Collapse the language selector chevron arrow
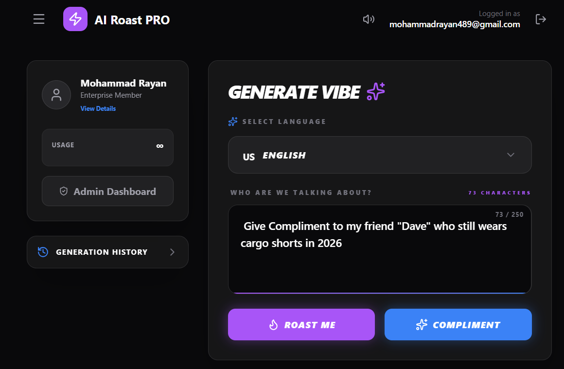Viewport: 564px width, 369px height. pyautogui.click(x=511, y=155)
